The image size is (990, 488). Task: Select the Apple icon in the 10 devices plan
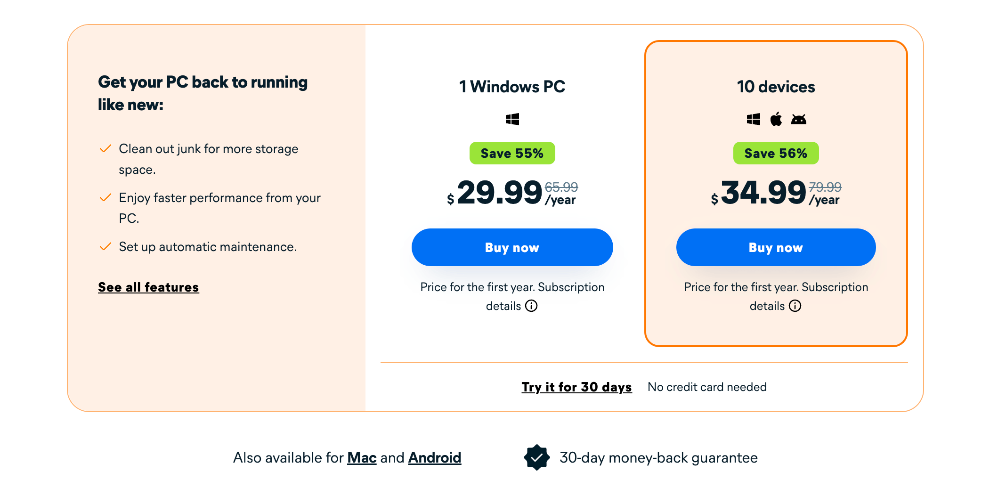pos(776,119)
